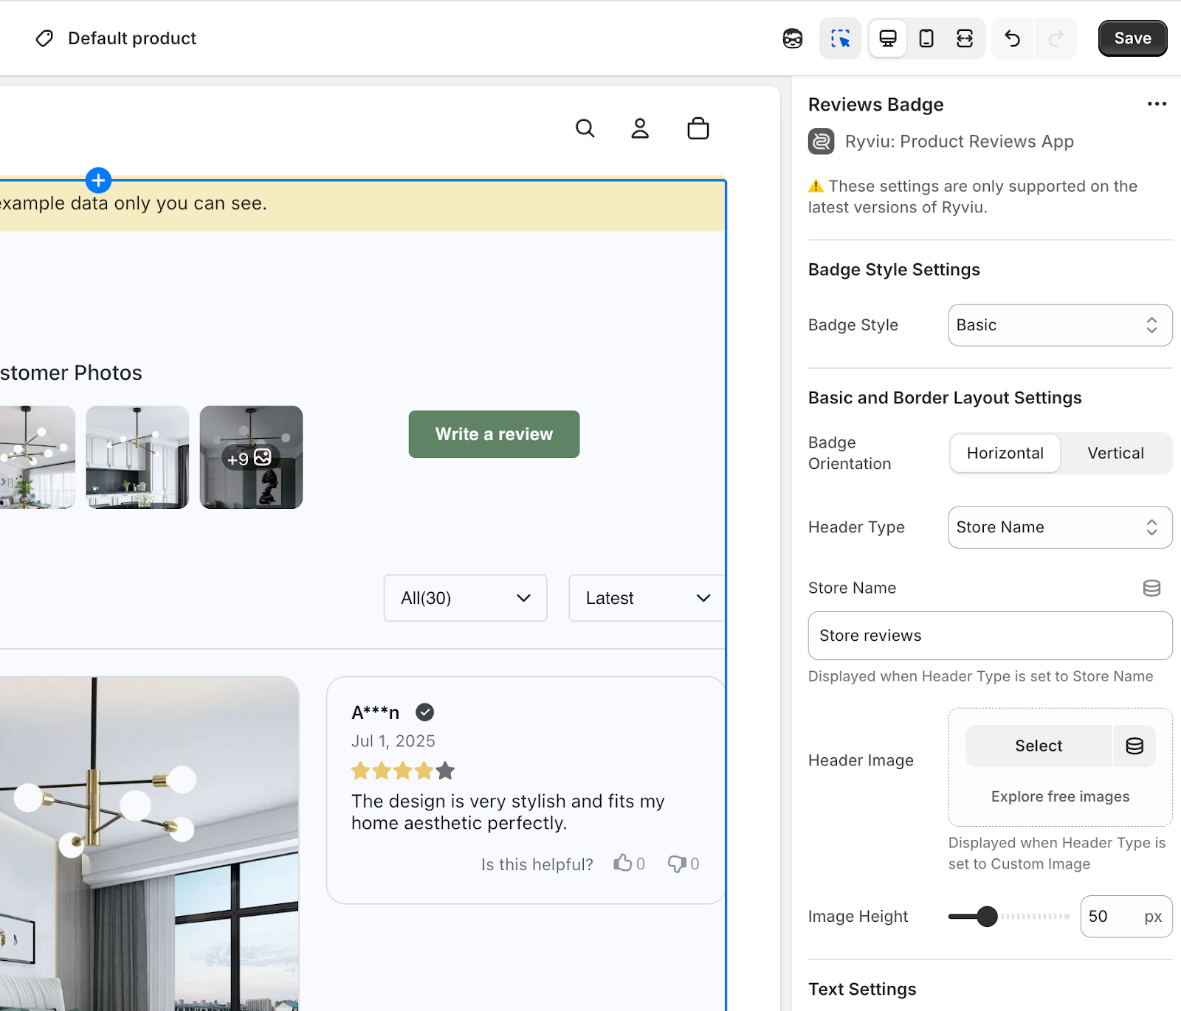Screen dimensions: 1181x1011
Task: Open the shopping cart bag icon
Action: pos(698,128)
